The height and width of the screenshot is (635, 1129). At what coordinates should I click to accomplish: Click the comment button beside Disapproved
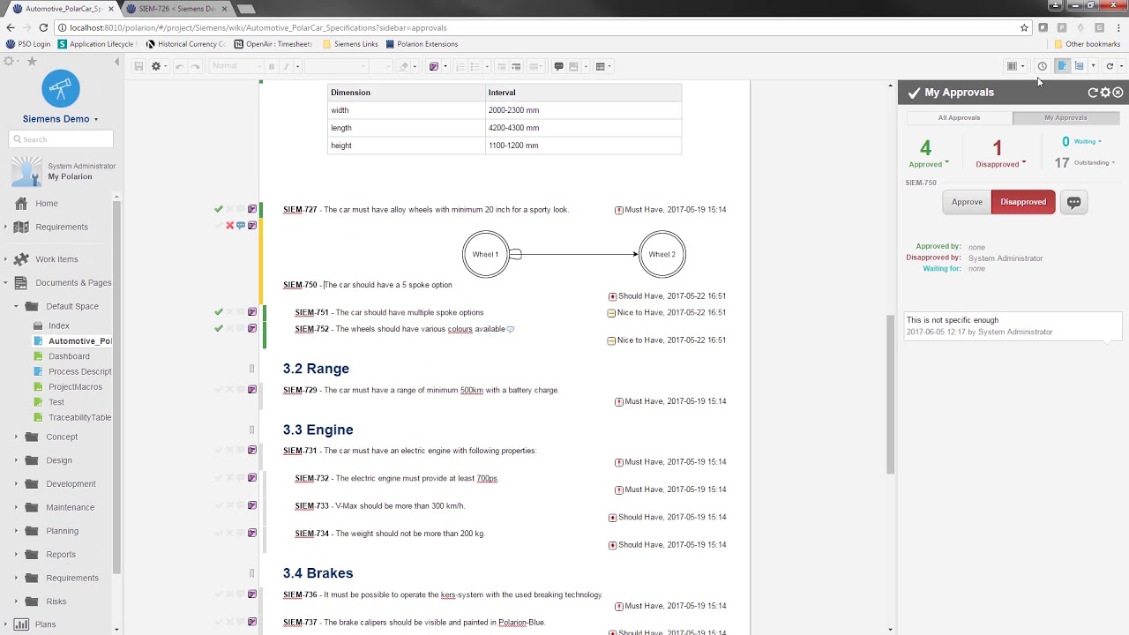pyautogui.click(x=1073, y=202)
